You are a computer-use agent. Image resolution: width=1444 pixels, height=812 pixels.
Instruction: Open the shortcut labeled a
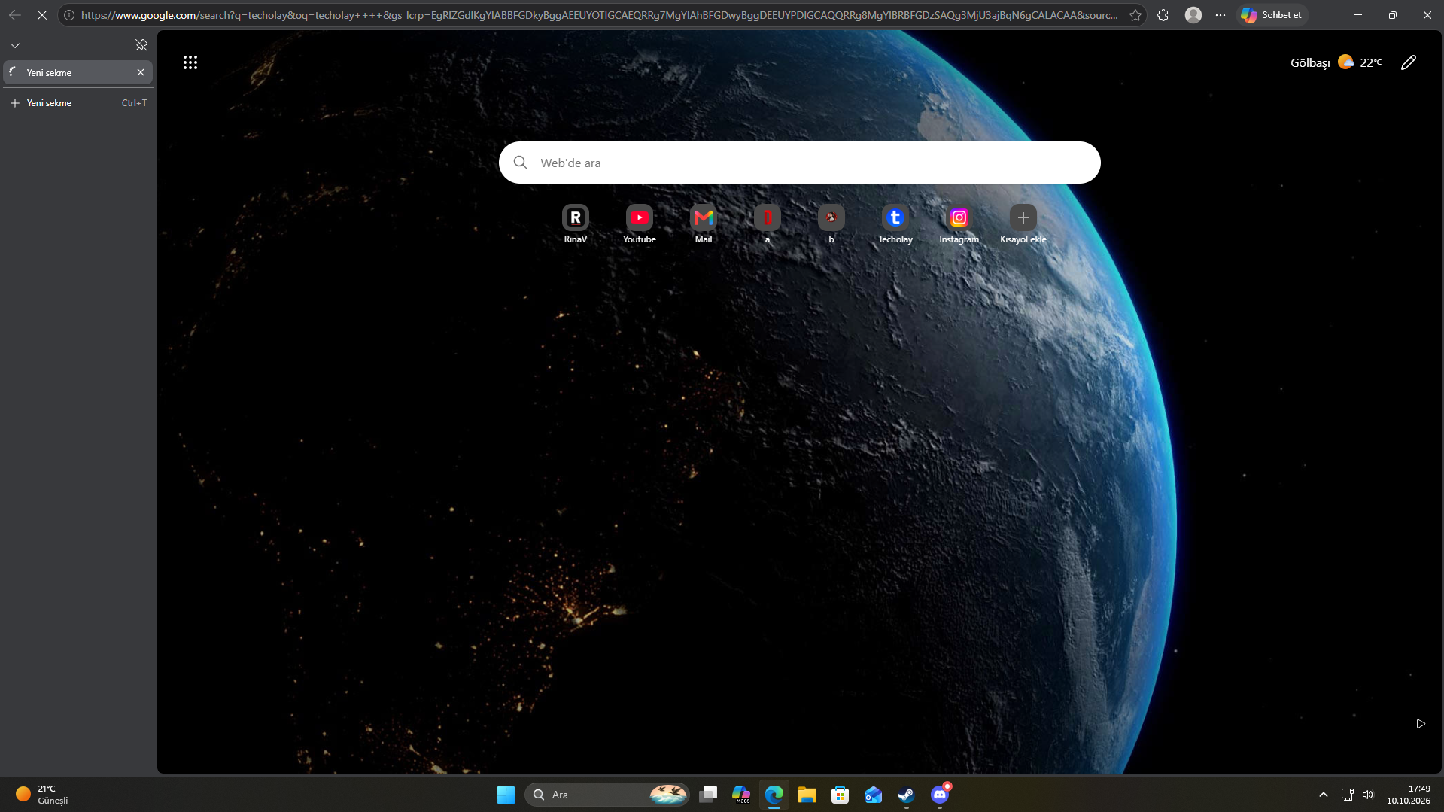pos(767,224)
